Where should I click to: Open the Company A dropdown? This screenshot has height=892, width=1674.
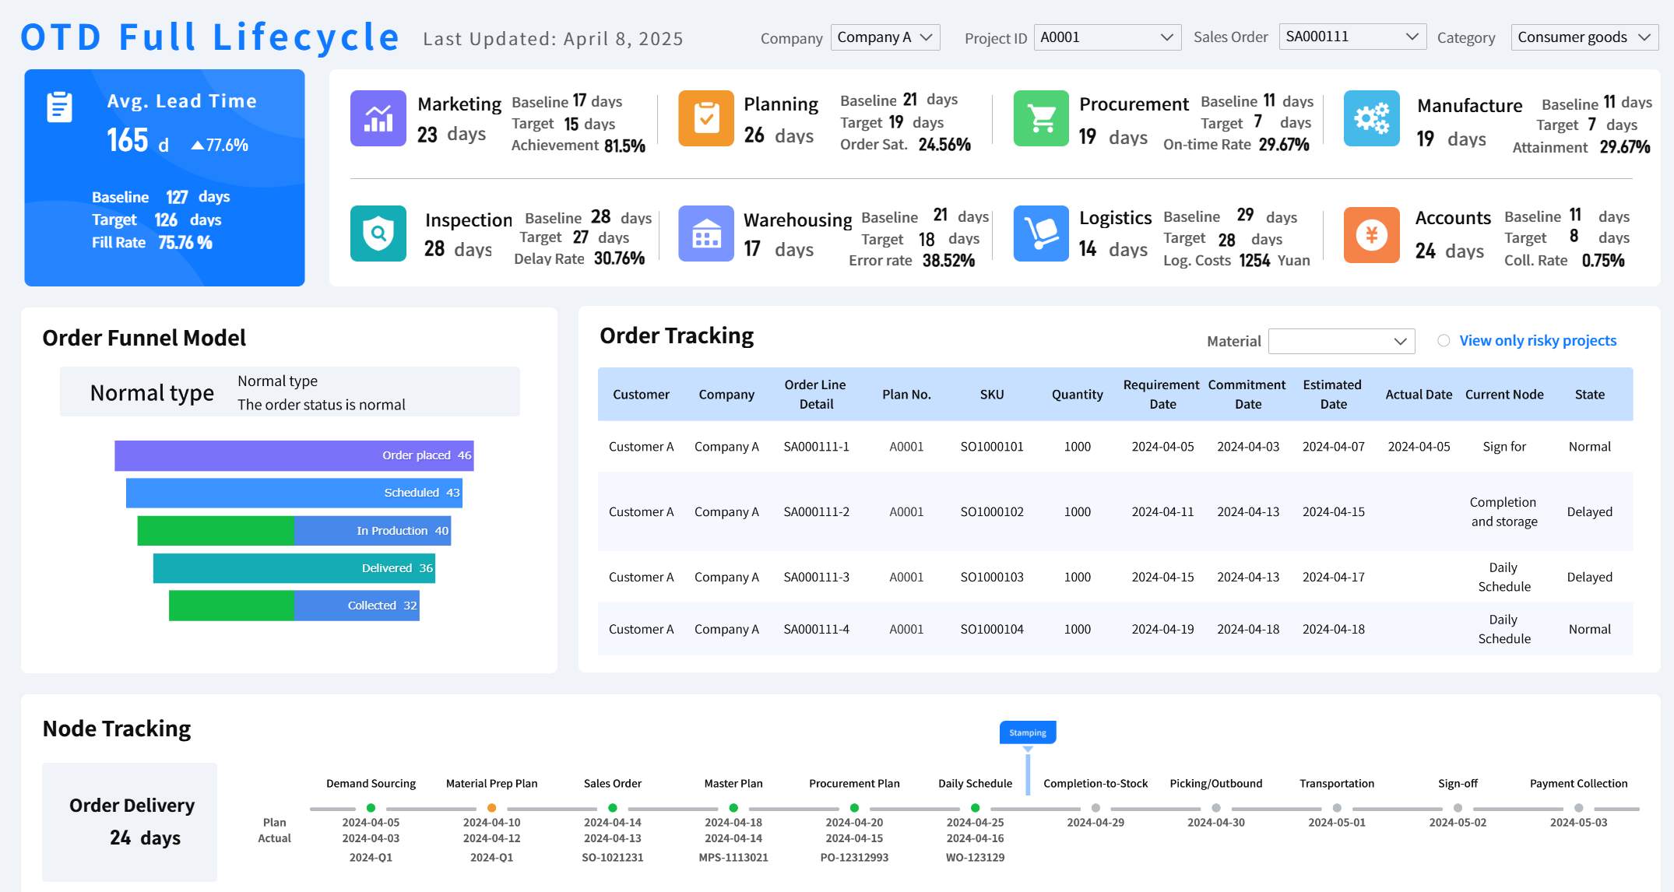coord(884,37)
